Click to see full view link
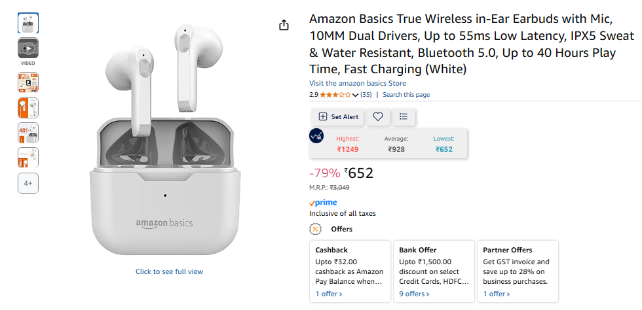 (169, 271)
